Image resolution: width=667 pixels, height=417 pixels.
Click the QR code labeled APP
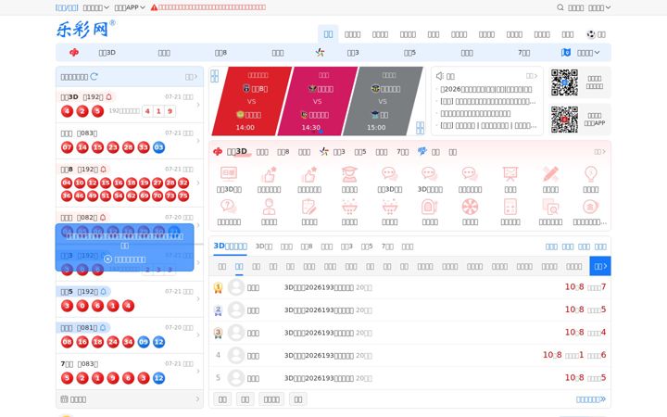tap(564, 120)
